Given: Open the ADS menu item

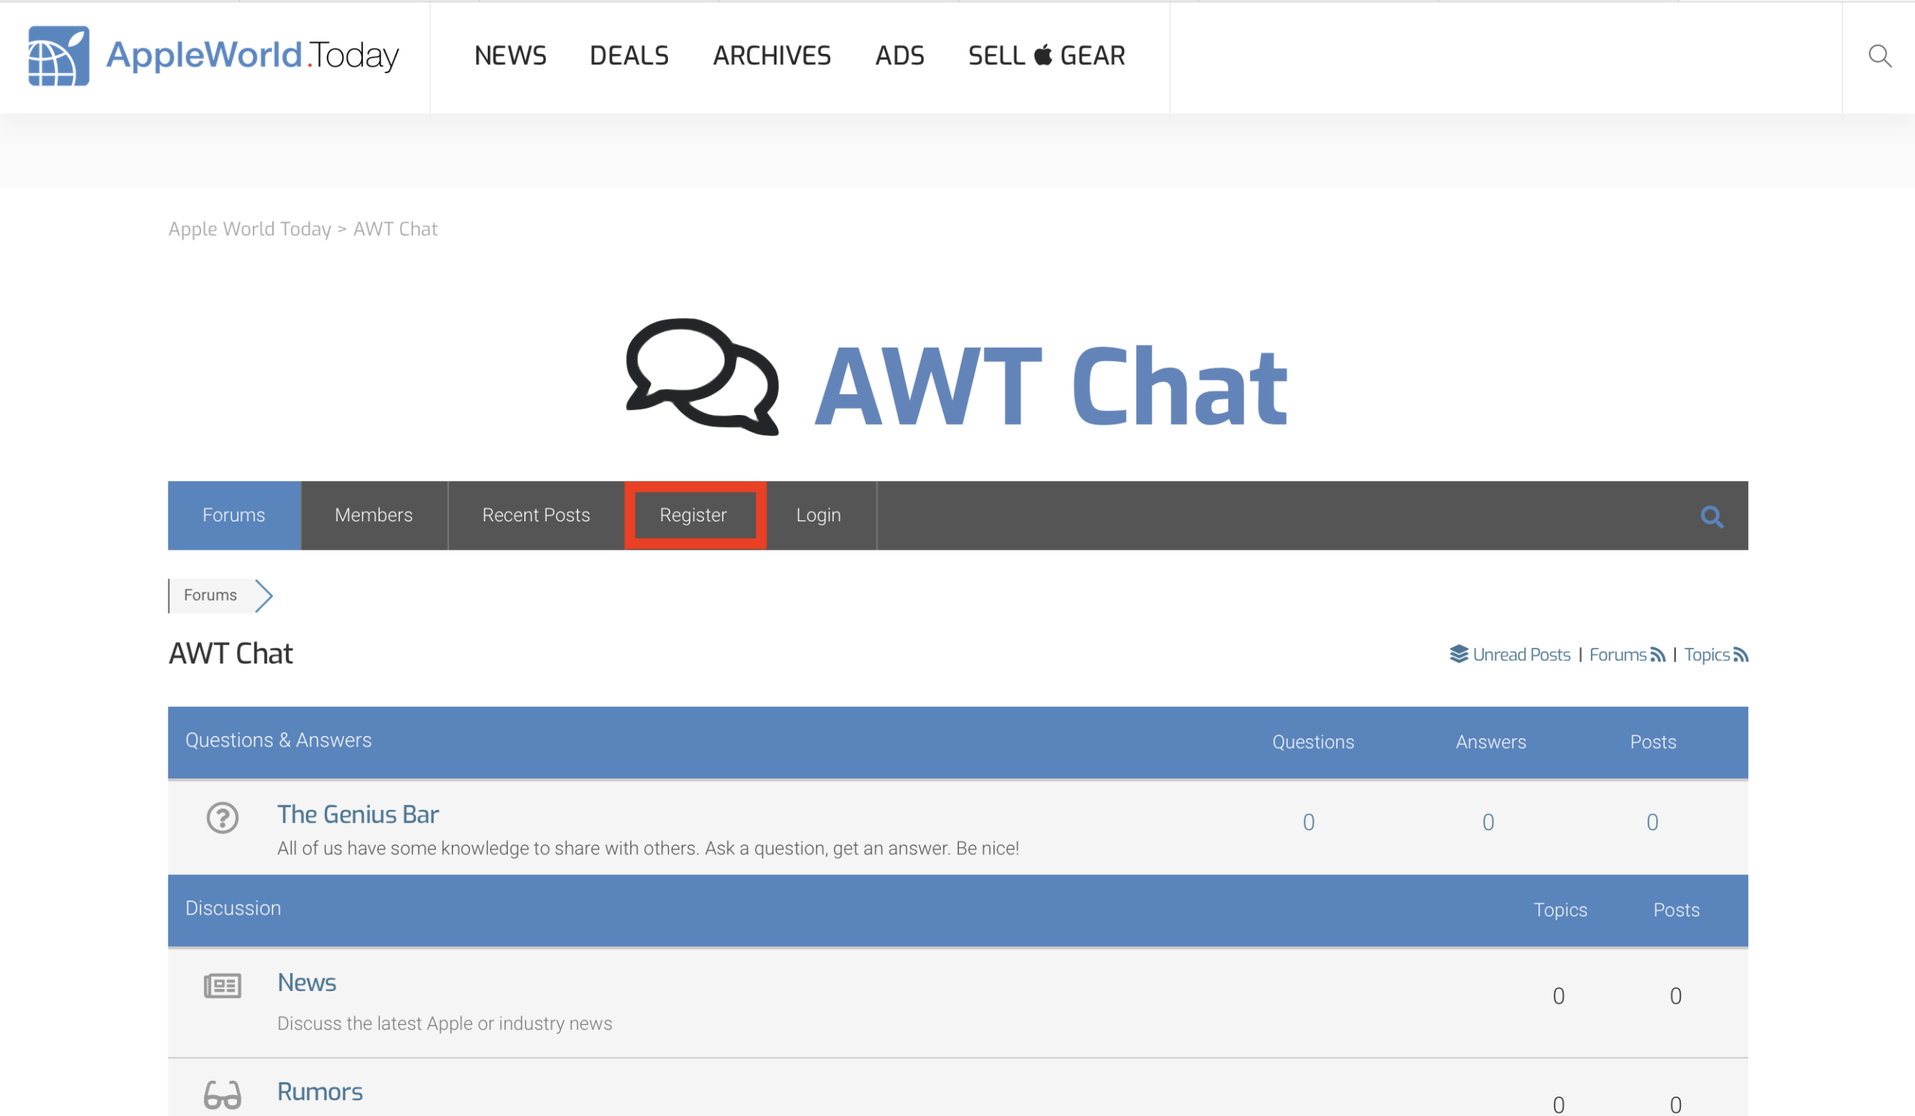Looking at the screenshot, I should coord(900,55).
